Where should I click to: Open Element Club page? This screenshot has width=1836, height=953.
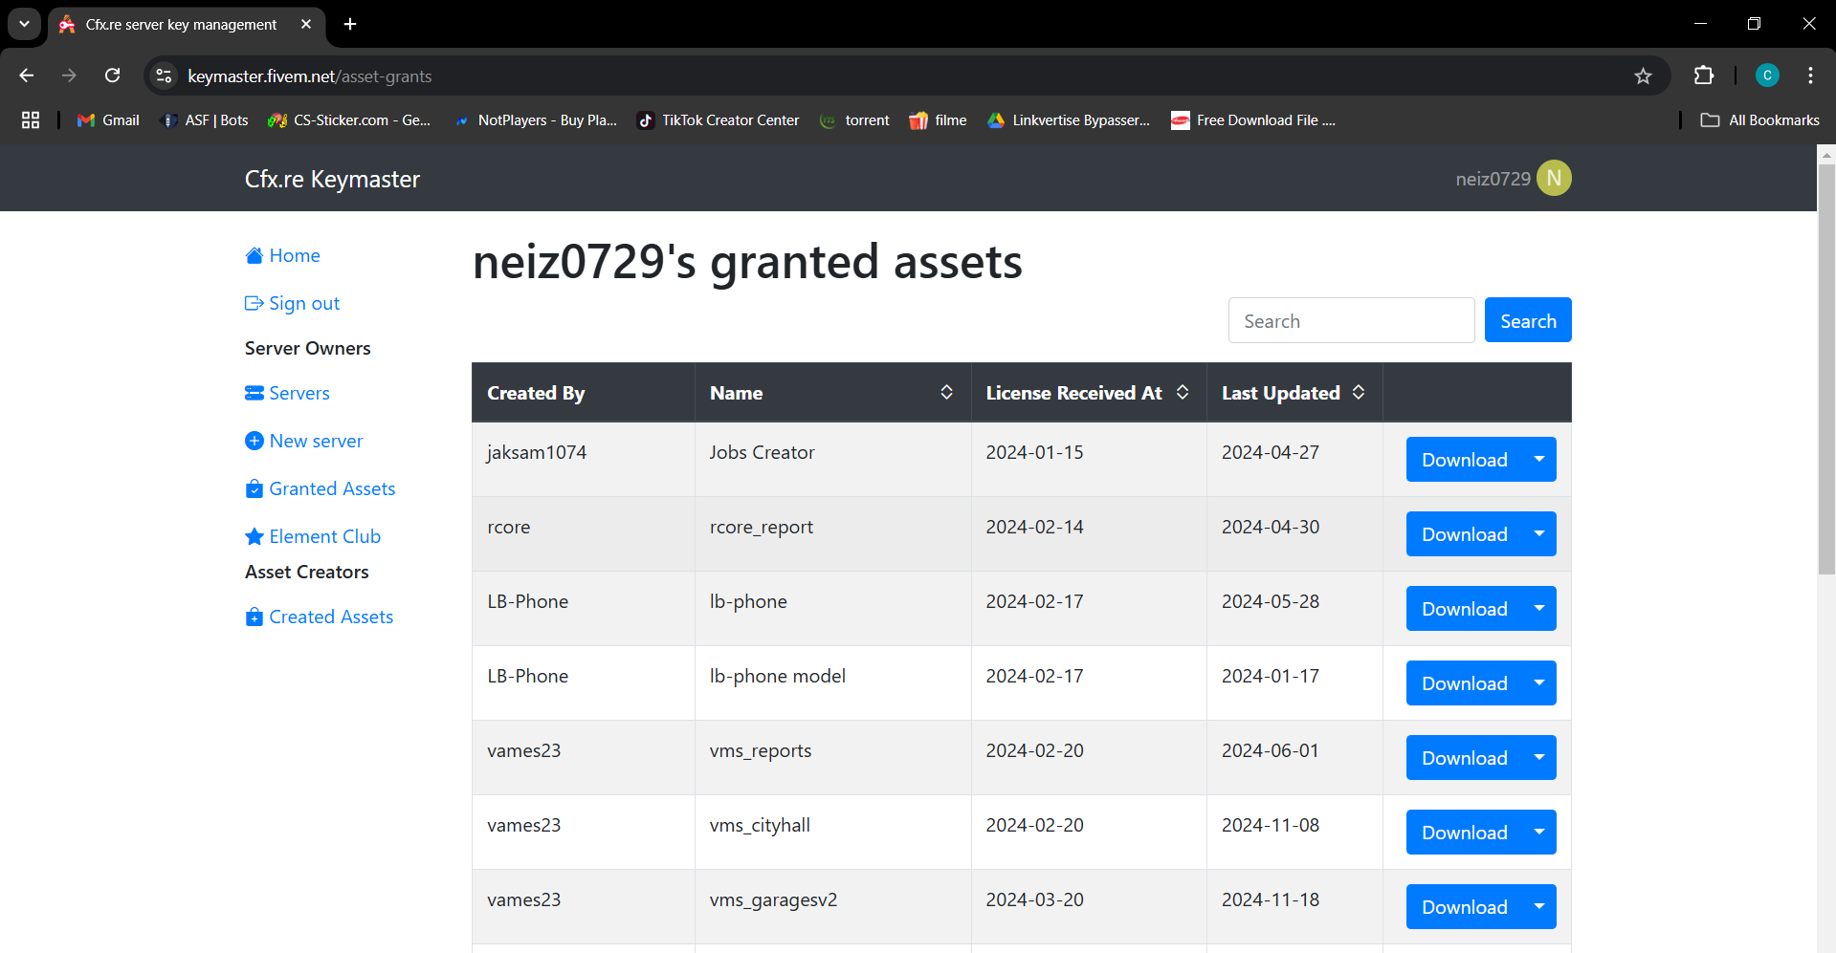(x=325, y=536)
